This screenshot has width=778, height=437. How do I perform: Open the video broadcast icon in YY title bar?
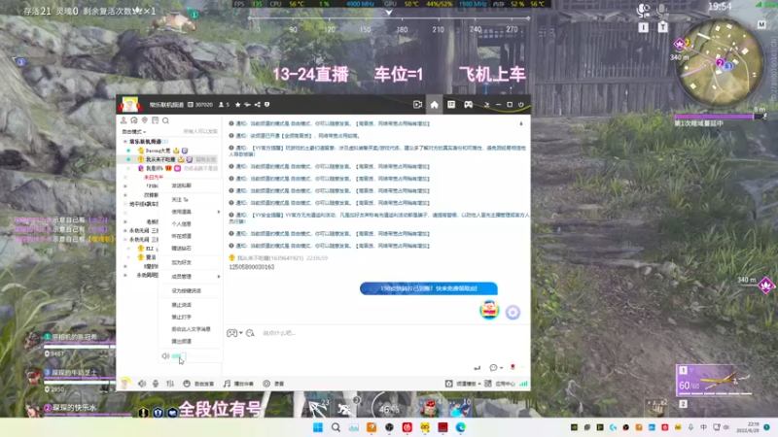coord(417,105)
